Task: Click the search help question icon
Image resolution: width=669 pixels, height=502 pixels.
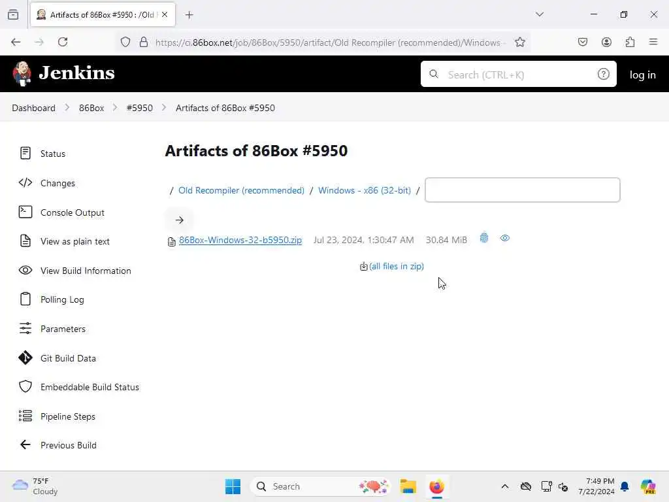Action: tap(603, 75)
